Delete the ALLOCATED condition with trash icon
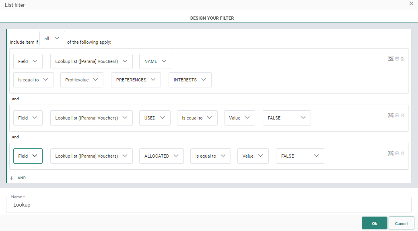Image resolution: width=418 pixels, height=231 pixels. (397, 153)
